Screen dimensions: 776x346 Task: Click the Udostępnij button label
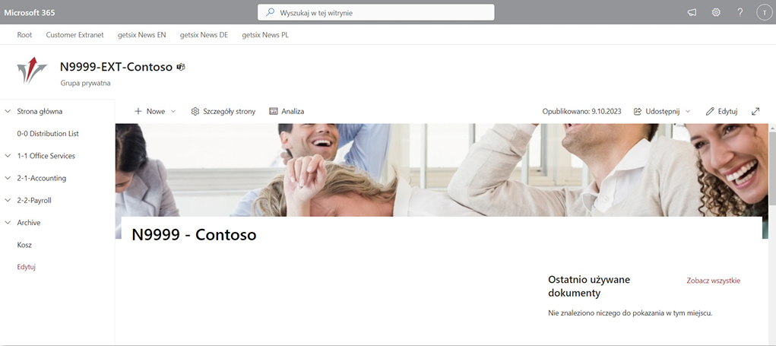coord(664,111)
